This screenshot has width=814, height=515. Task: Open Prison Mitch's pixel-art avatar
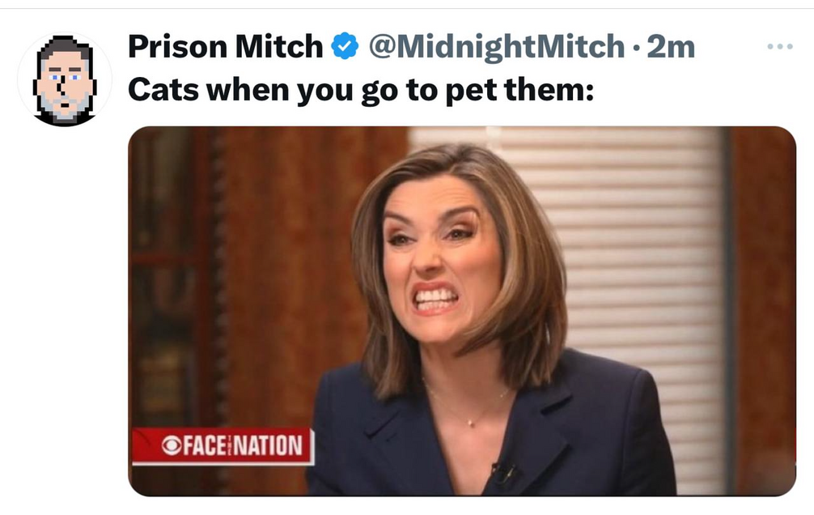point(65,79)
